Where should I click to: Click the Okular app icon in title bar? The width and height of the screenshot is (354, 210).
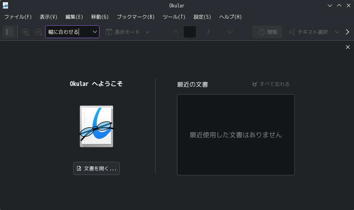(x=5, y=5)
